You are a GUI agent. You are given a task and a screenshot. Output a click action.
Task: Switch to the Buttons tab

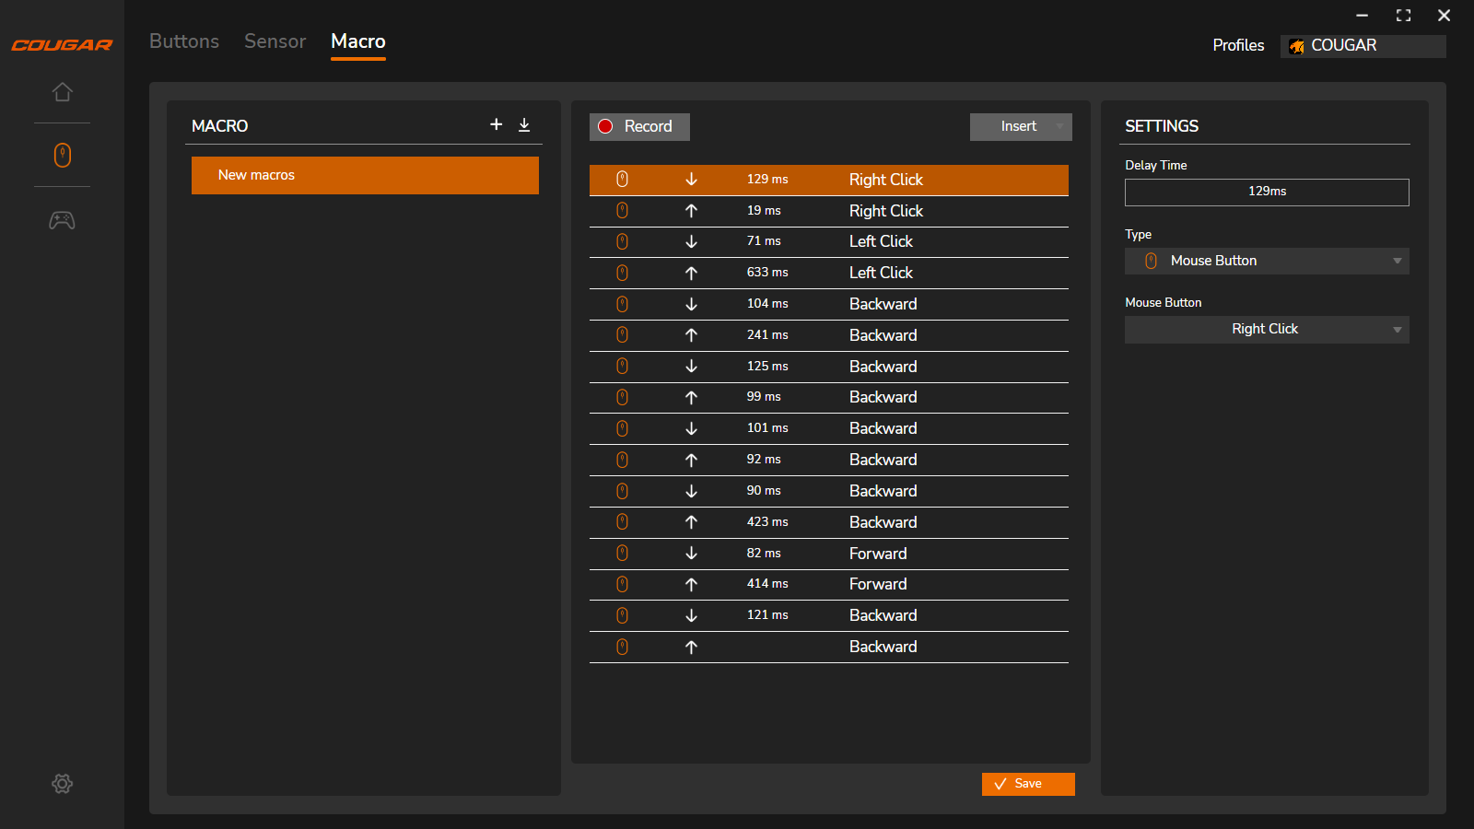point(184,41)
